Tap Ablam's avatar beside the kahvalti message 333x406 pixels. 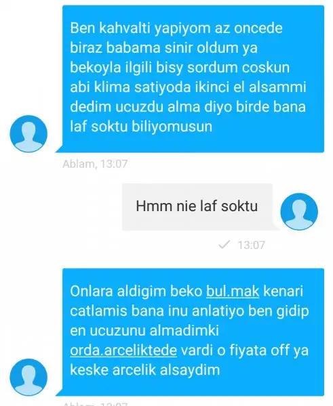(x=28, y=134)
